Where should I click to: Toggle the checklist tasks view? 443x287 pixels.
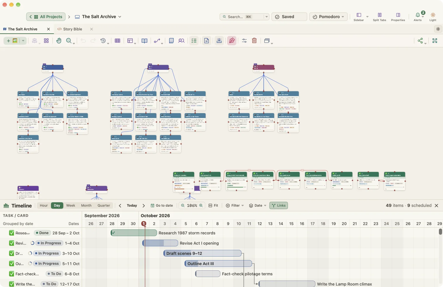coord(194,41)
